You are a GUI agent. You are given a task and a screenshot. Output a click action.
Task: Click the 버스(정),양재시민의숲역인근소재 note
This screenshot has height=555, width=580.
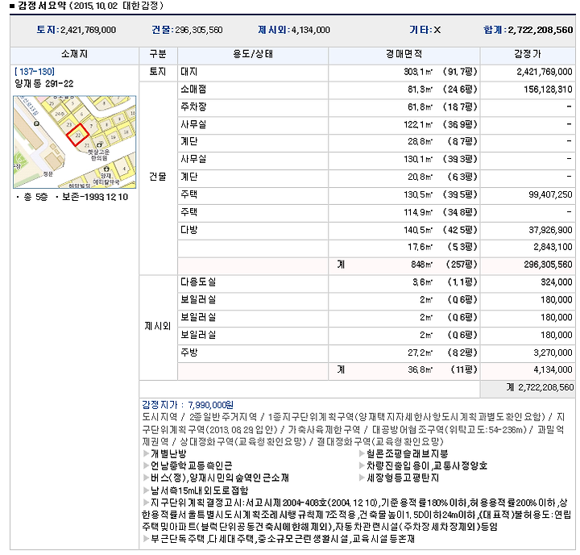[x=220, y=478]
